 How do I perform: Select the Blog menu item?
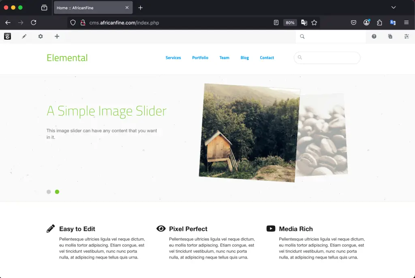tap(244, 58)
